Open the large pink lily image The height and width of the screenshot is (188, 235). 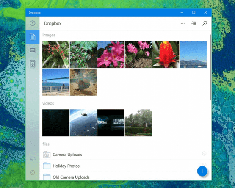[111, 55]
